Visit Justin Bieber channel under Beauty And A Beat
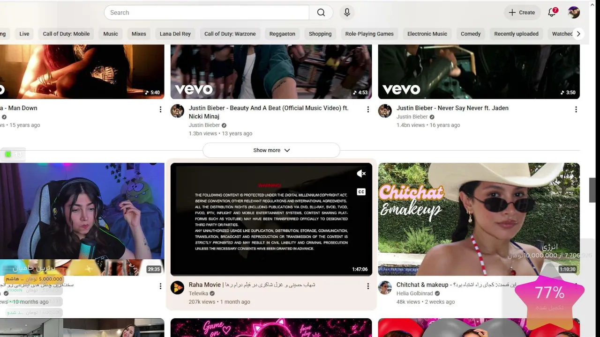This screenshot has height=337, width=600. [x=204, y=125]
